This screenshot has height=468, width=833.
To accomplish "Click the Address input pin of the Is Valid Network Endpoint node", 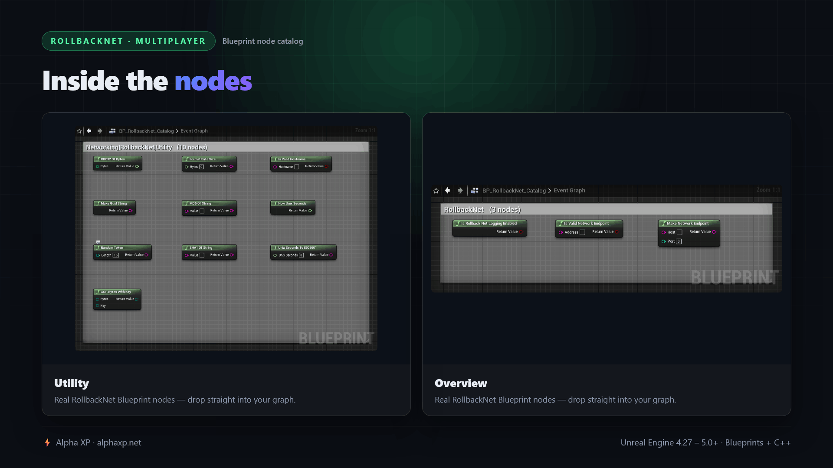I will pyautogui.click(x=561, y=232).
